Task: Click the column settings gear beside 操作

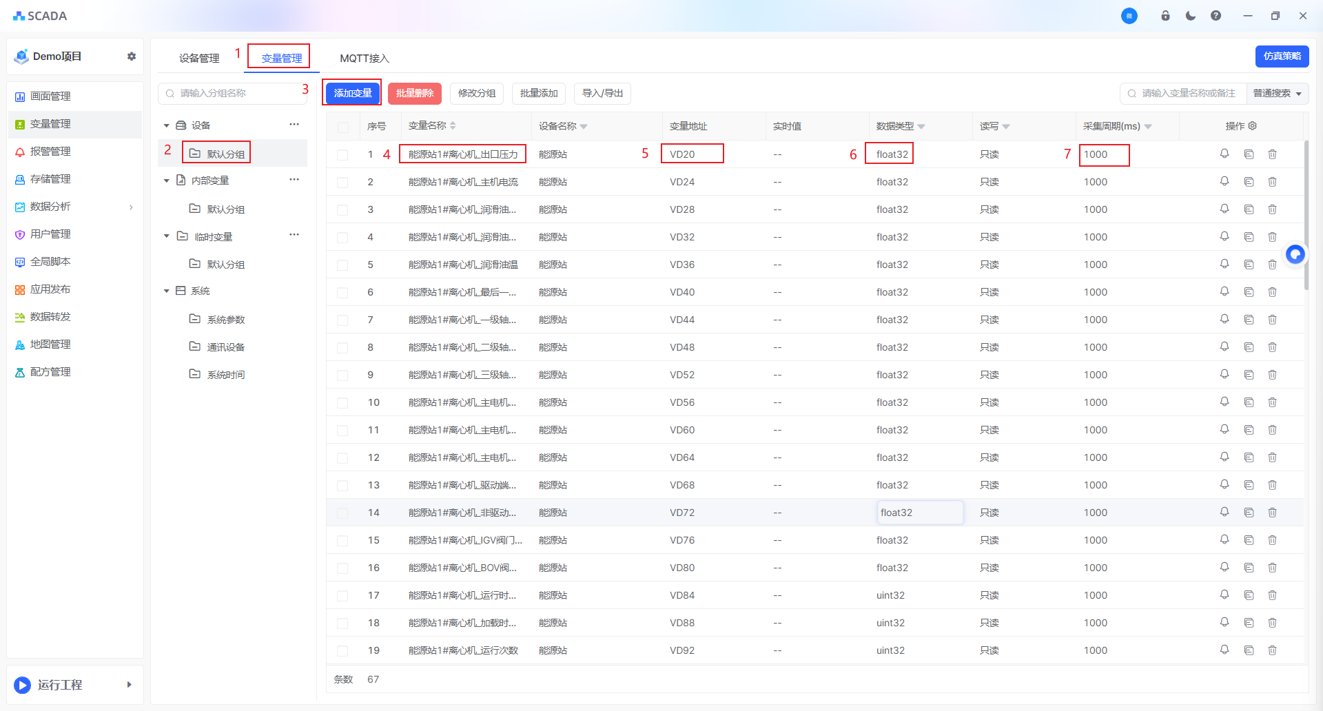Action: coord(1253,126)
